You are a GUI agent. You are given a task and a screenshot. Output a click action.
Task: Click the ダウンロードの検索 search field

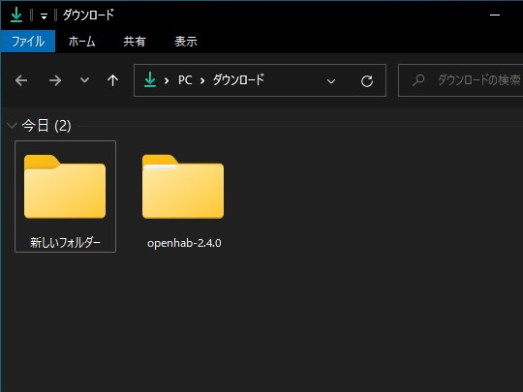[x=461, y=80]
